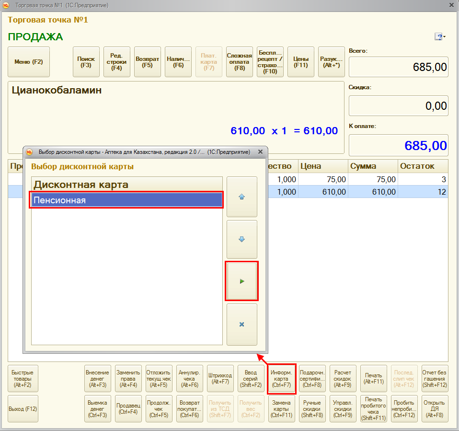Viewport: 459px width, 431px height.
Task: Exit via Выход (F12) button
Action: [23, 409]
